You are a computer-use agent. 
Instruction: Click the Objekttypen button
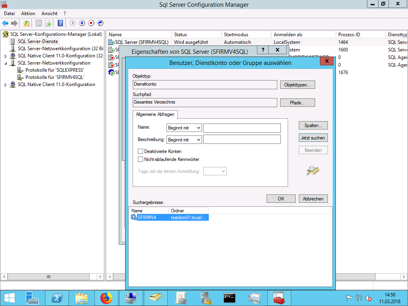297,85
